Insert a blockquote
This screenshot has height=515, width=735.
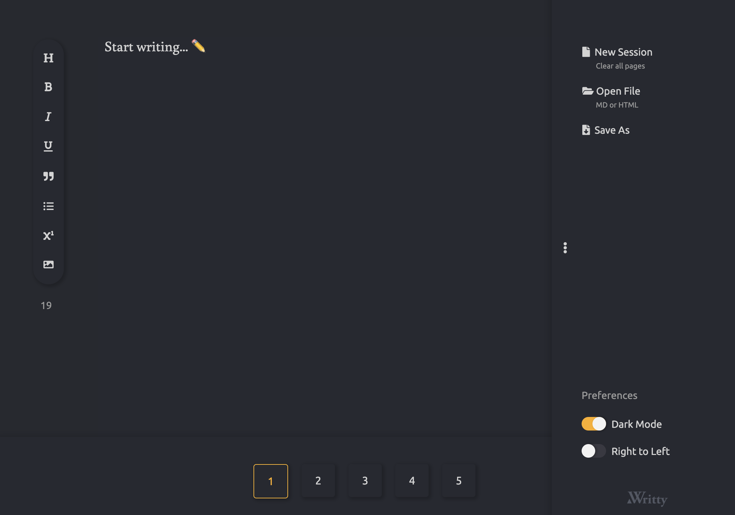[48, 176]
